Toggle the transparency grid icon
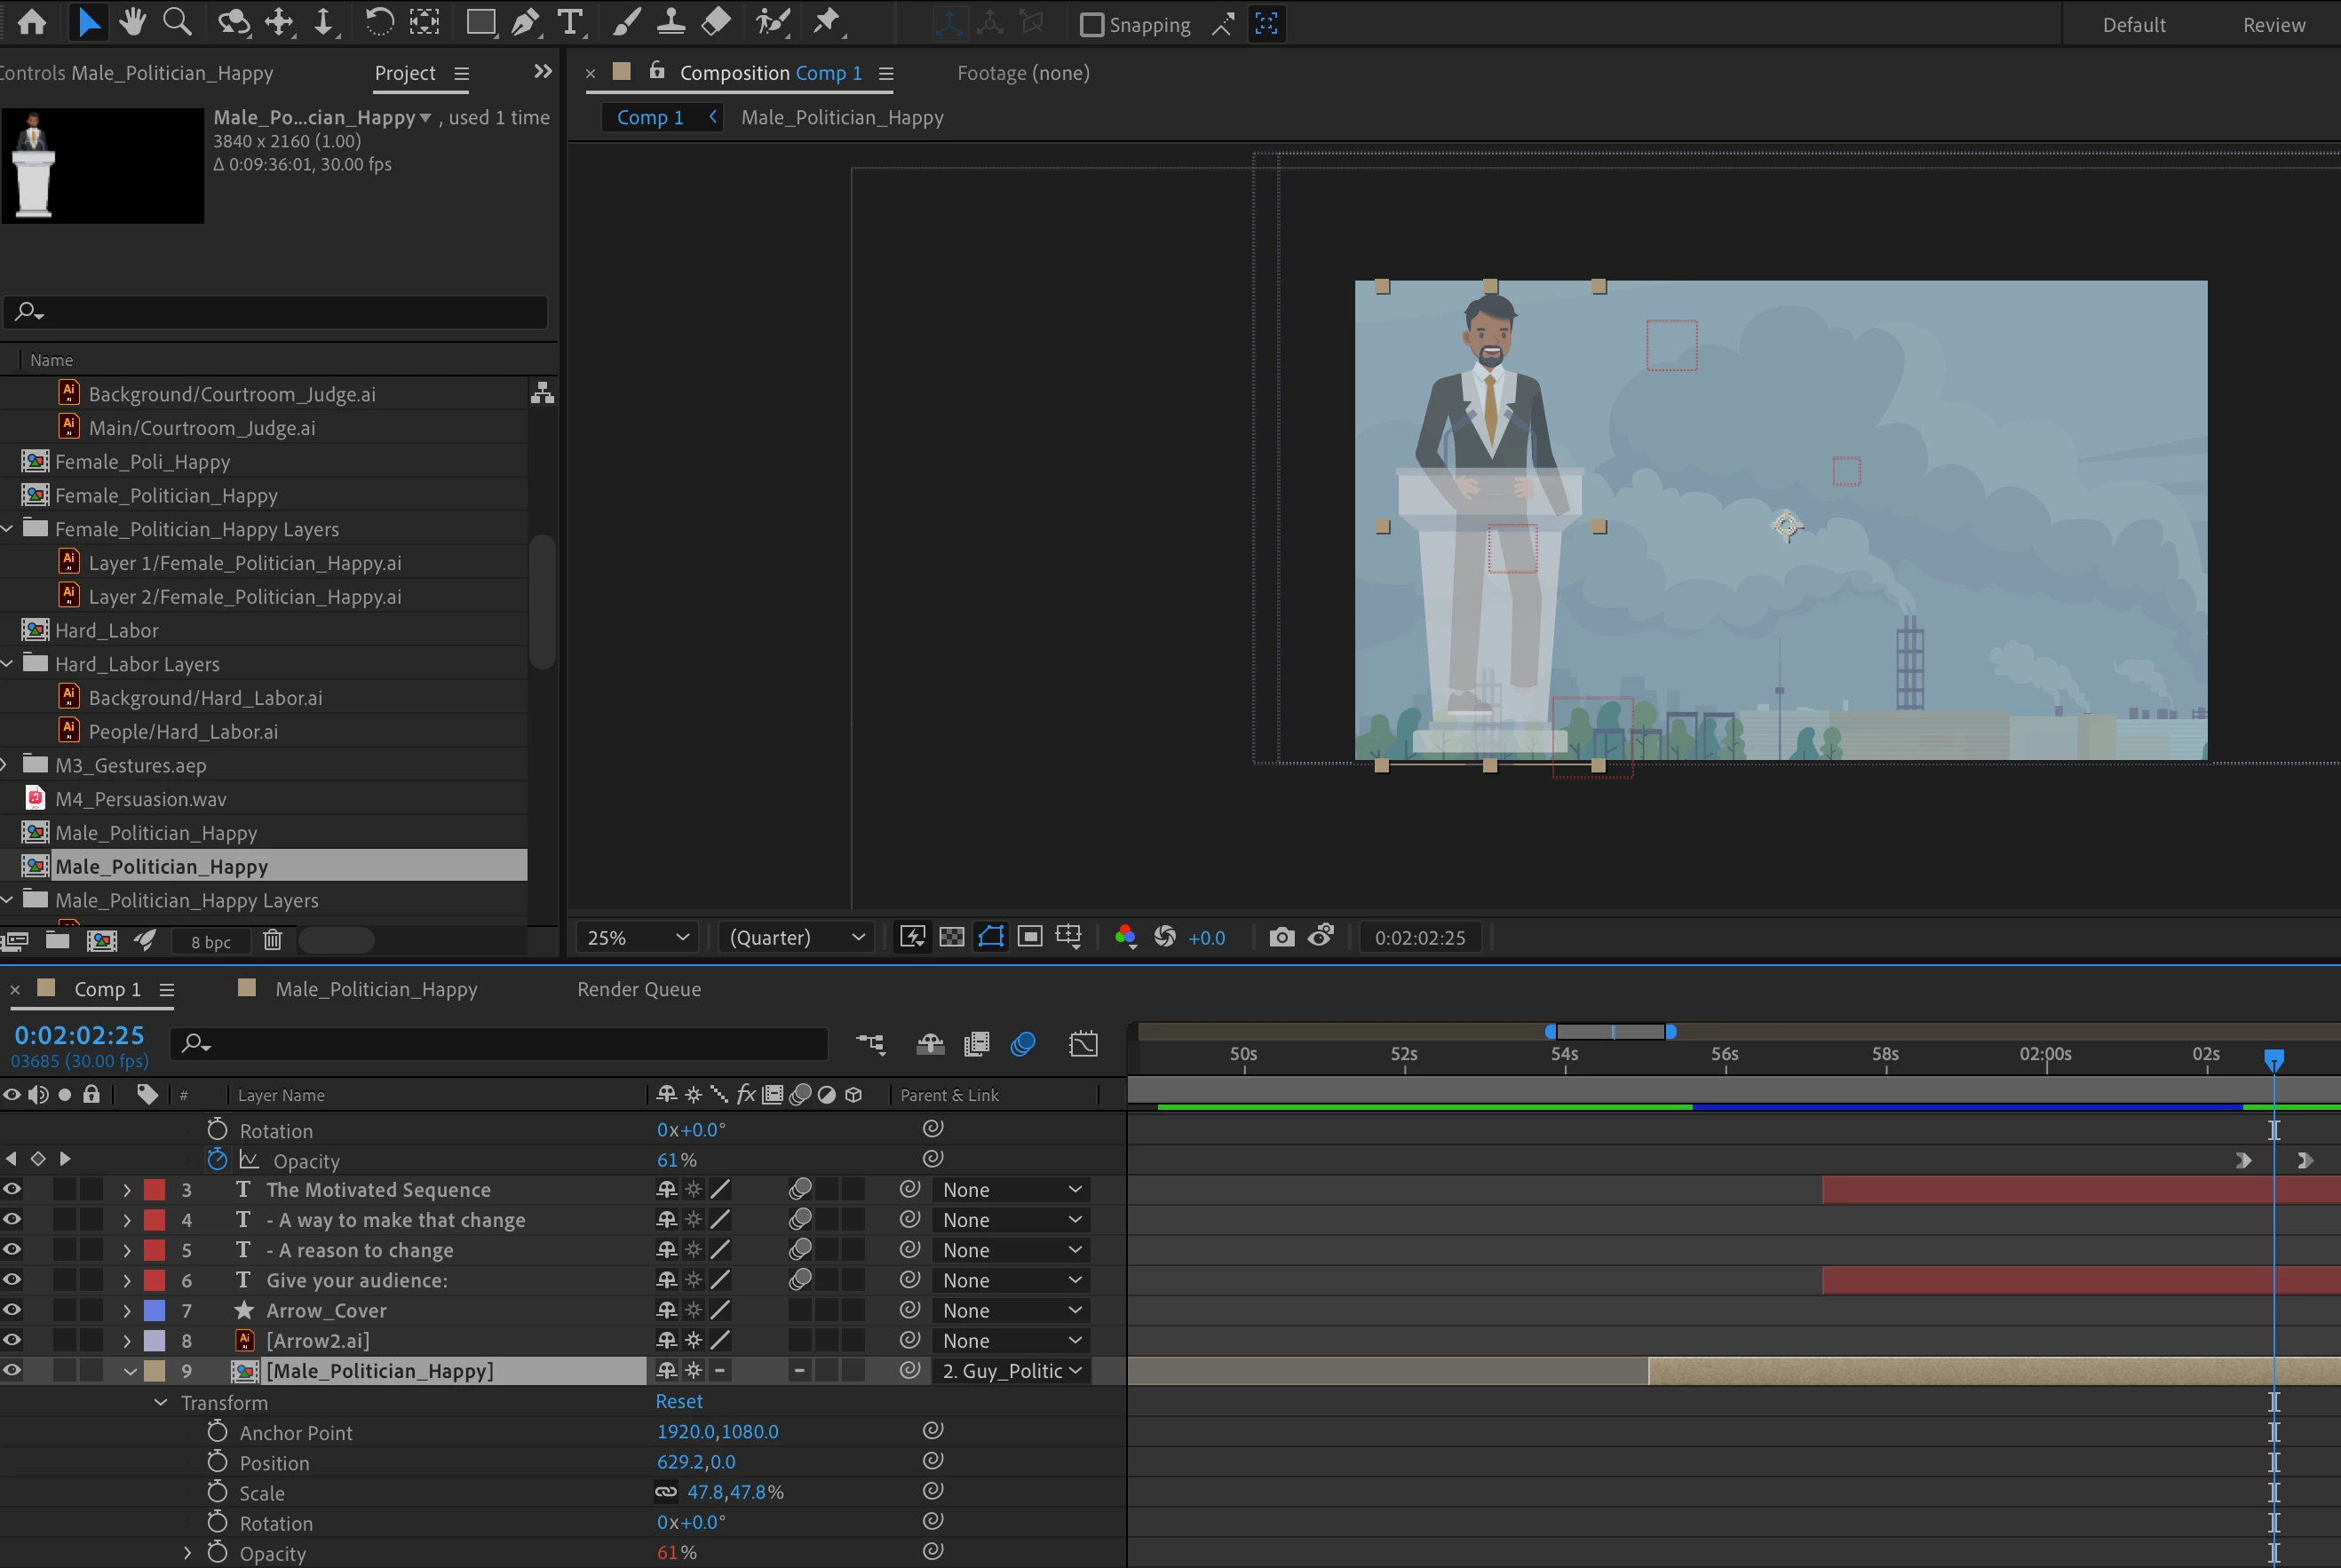Image resolution: width=2341 pixels, height=1568 pixels. pos(952,937)
